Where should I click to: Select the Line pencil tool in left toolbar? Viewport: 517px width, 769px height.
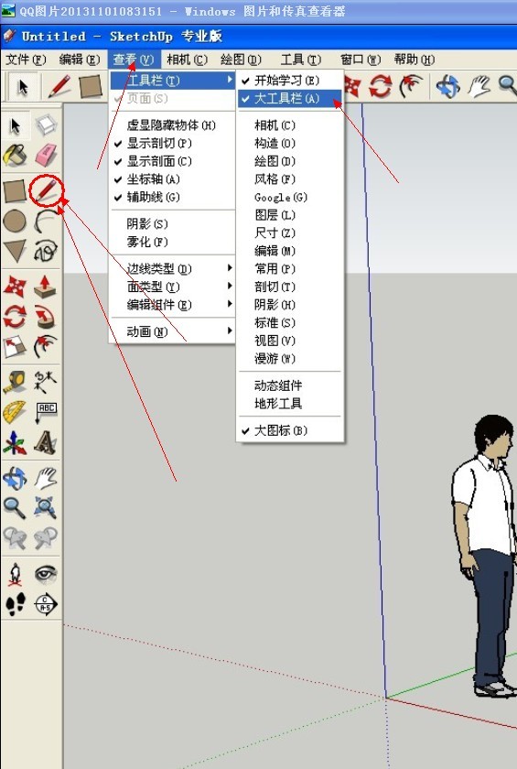point(46,191)
